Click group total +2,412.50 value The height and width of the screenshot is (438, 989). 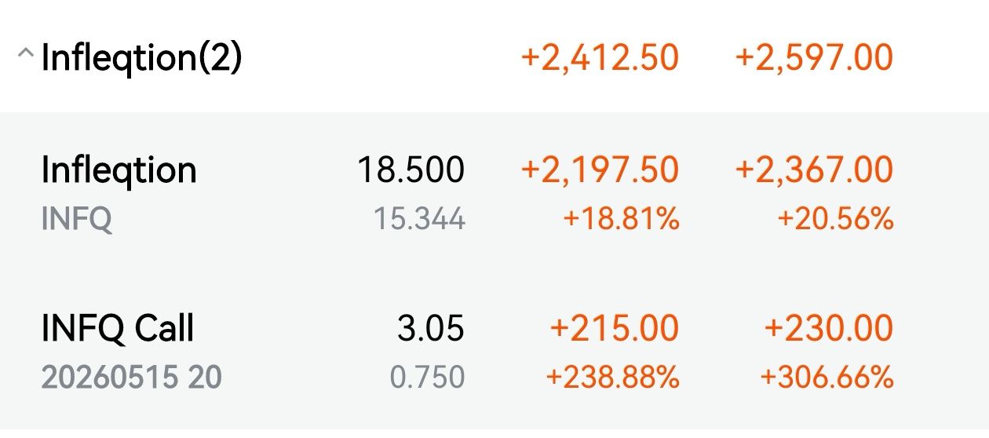[600, 58]
